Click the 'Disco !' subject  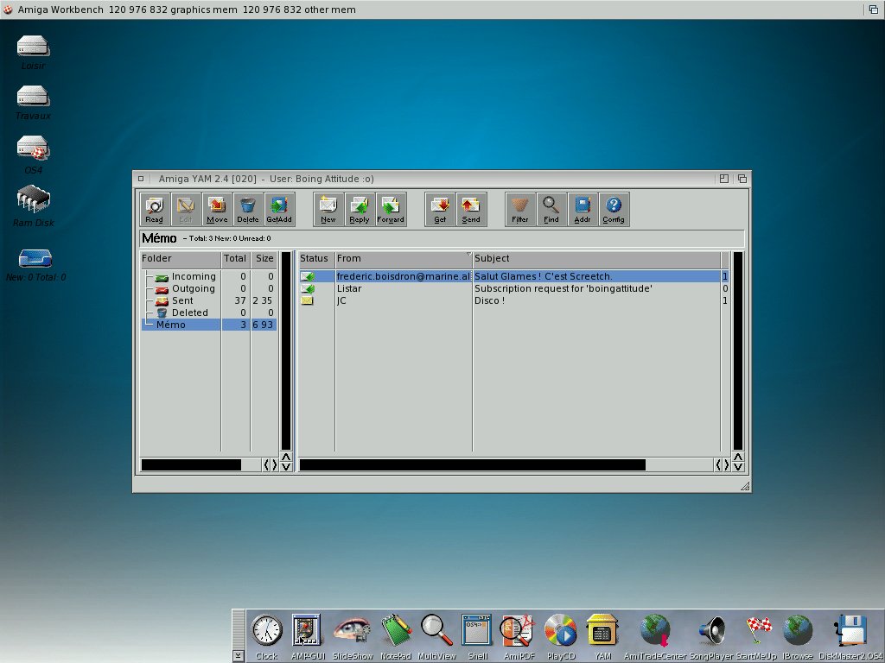[x=489, y=300]
